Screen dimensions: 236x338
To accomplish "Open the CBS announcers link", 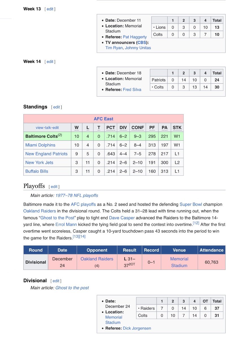I will point(142,43).
